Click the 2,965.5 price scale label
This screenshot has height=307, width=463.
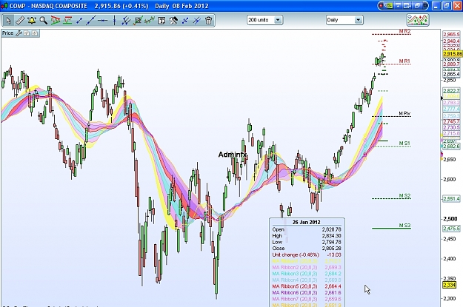point(451,35)
